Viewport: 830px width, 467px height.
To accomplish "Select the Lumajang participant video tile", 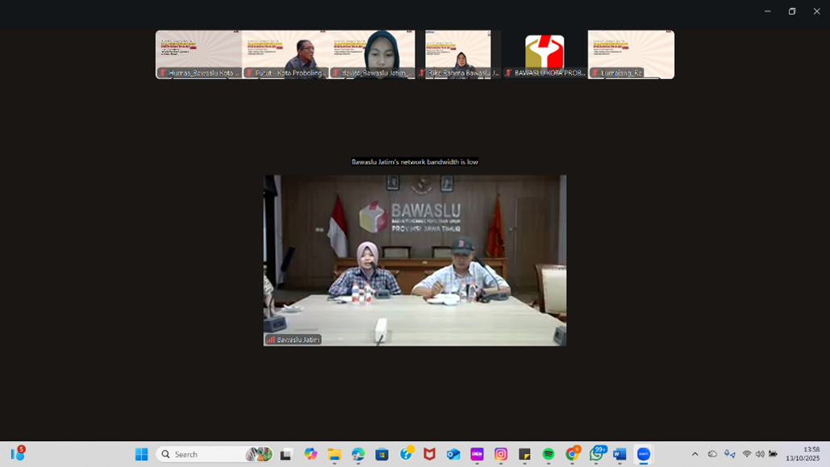I will (x=631, y=55).
